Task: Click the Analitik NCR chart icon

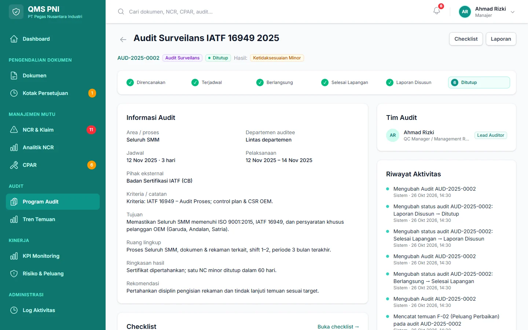Action: [14, 147]
